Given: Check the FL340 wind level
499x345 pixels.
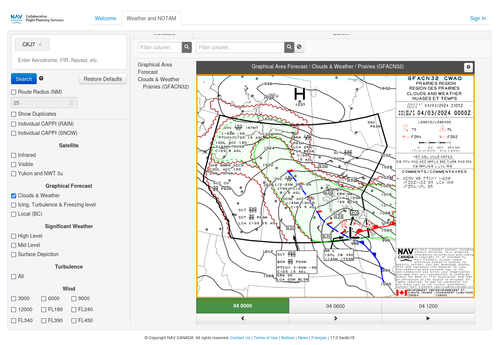Looking at the screenshot, I should click(14, 321).
